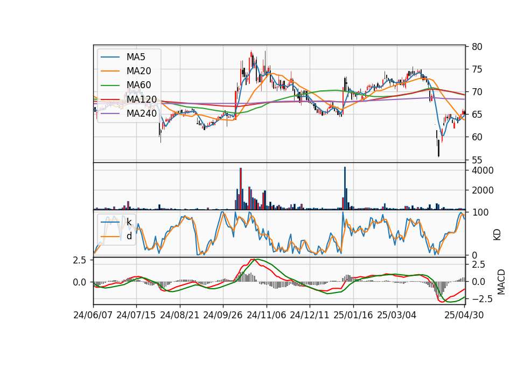Click the 25/04/30 date axis label
The image size is (517, 371).
pos(464,315)
